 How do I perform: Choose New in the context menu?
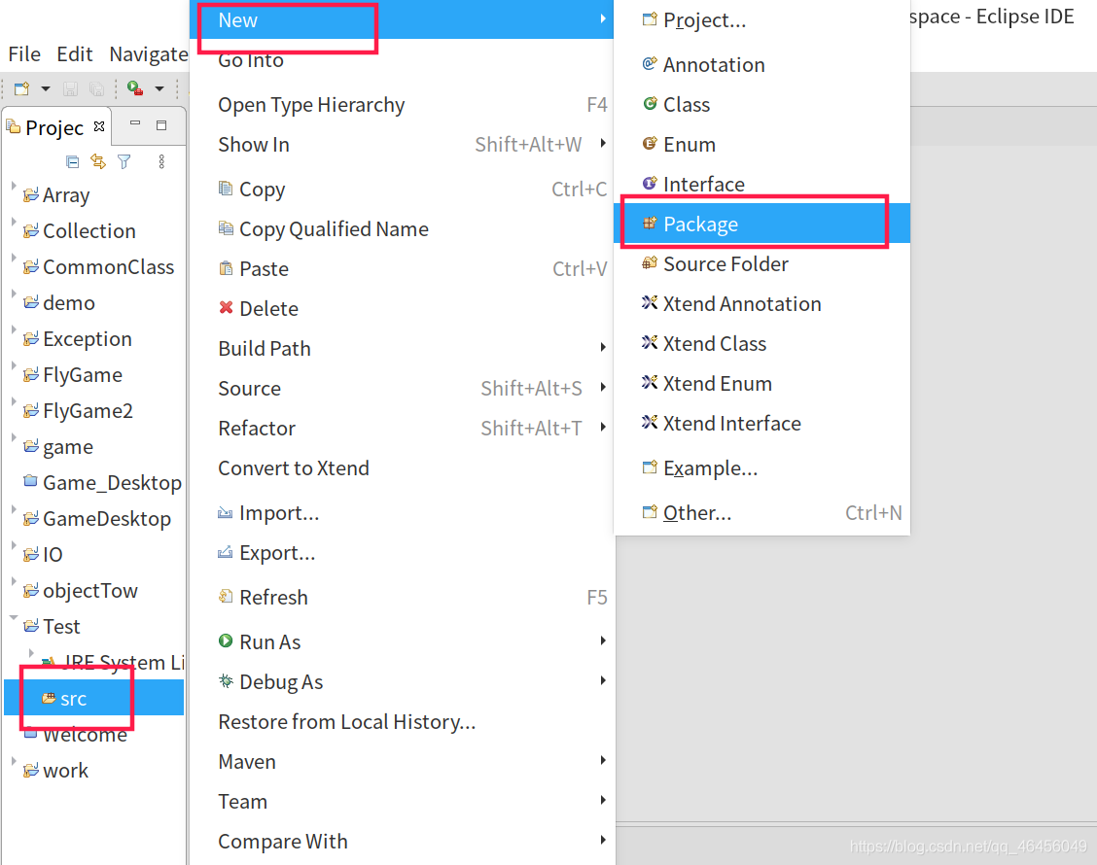pos(402,19)
